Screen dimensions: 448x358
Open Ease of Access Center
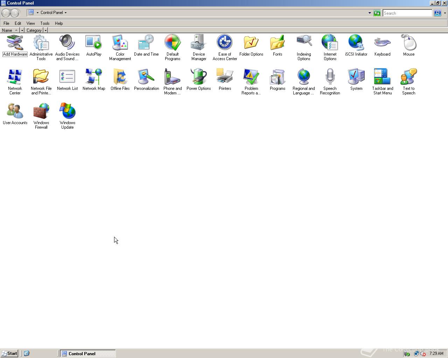(x=225, y=48)
